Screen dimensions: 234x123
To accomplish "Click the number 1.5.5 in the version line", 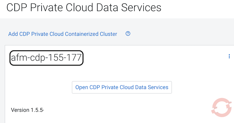I will (x=37, y=110).
